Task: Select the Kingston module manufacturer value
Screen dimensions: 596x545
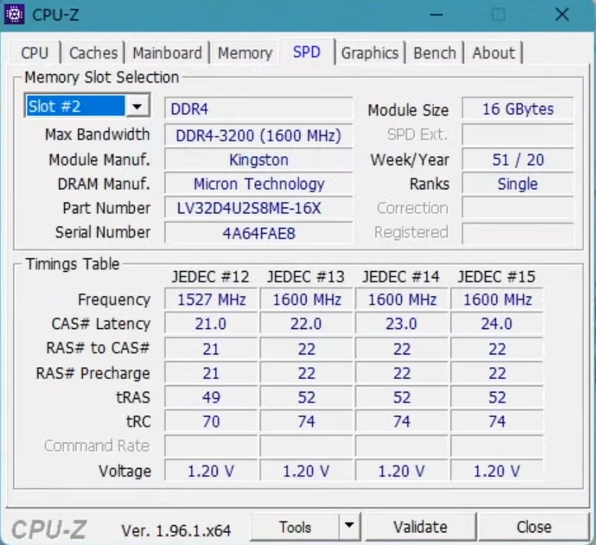Action: [x=258, y=160]
